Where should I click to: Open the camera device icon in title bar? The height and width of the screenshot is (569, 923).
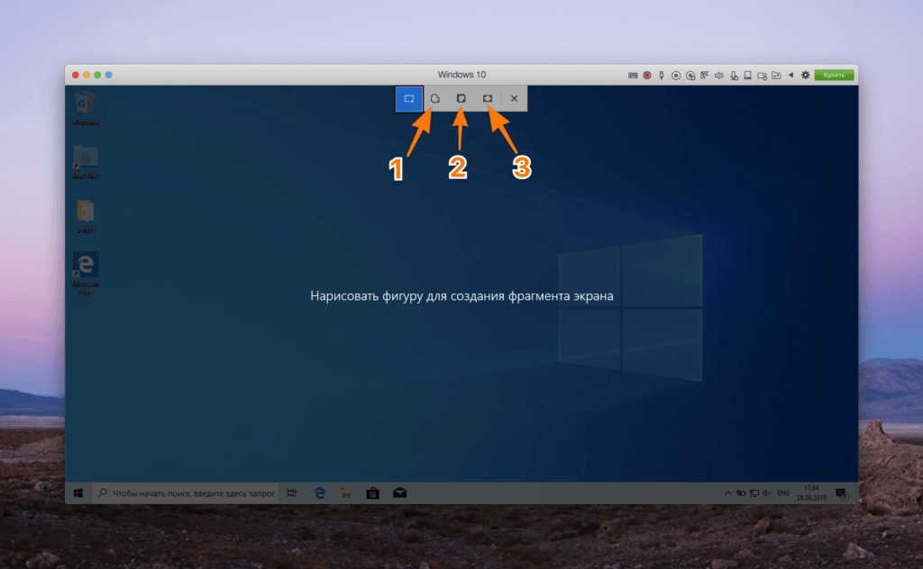click(x=762, y=76)
